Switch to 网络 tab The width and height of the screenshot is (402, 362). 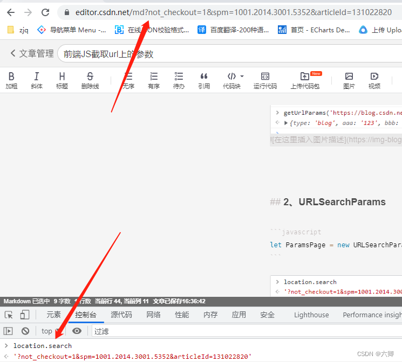(153, 315)
